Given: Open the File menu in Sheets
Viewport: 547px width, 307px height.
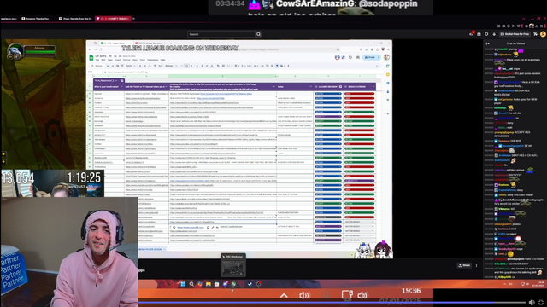Looking at the screenshot, I should pyautogui.click(x=97, y=60).
